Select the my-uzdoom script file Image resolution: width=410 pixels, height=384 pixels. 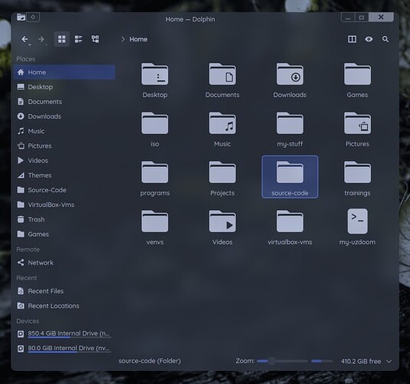357,221
